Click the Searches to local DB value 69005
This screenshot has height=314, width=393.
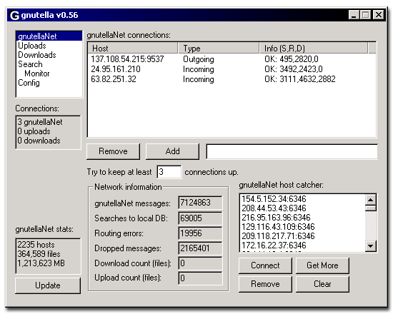point(200,218)
